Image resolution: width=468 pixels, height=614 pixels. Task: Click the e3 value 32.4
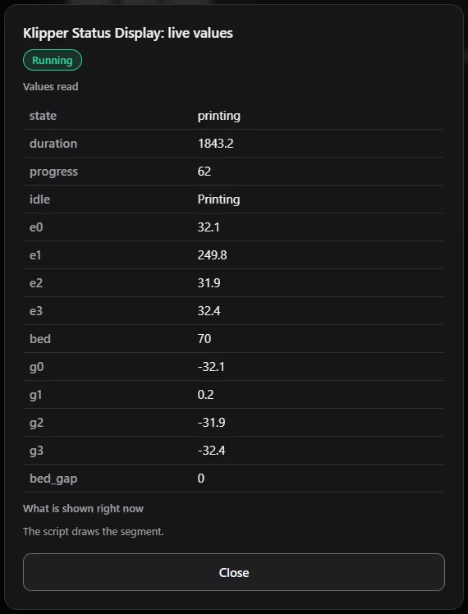click(x=209, y=311)
